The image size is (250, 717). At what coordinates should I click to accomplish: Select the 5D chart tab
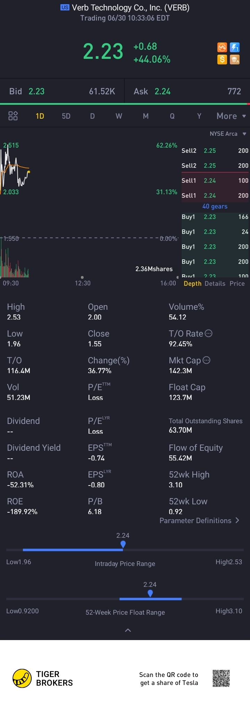(66, 116)
